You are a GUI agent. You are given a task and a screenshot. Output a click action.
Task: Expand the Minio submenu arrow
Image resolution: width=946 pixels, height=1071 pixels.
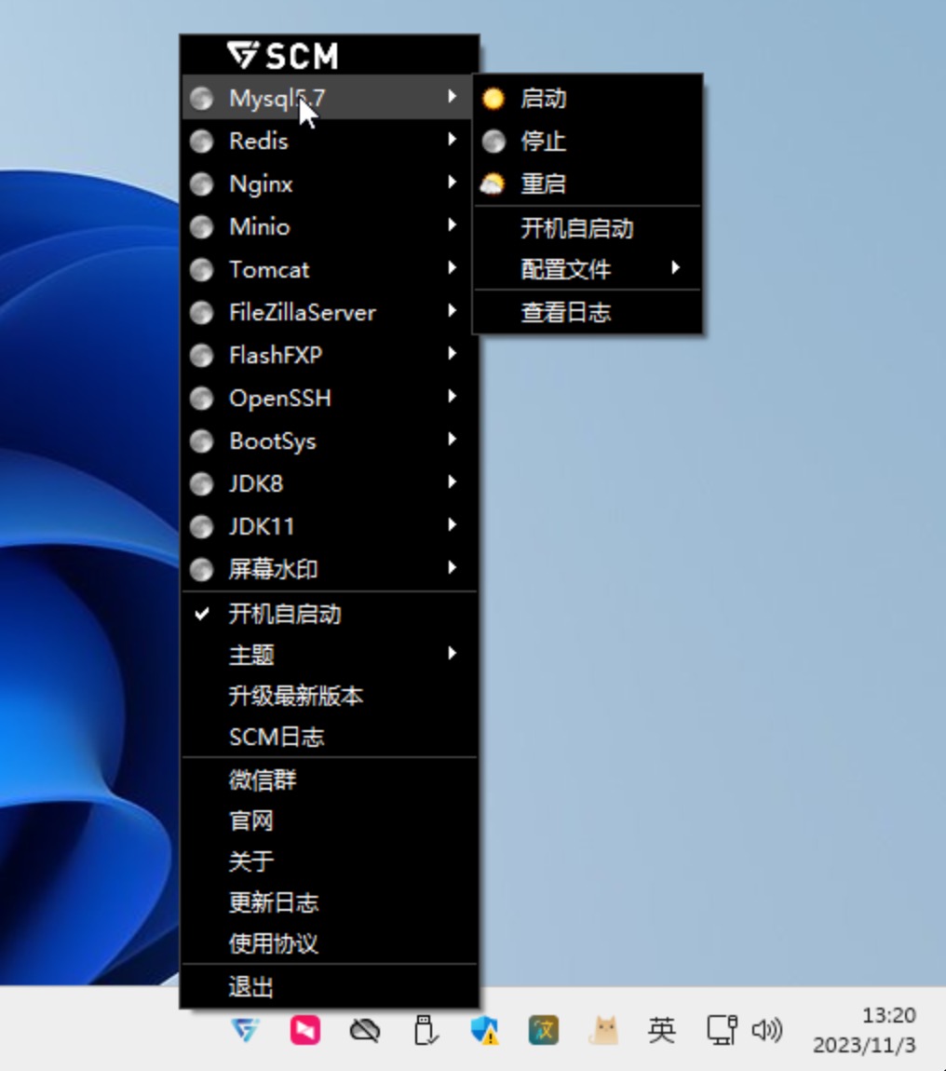pyautogui.click(x=452, y=224)
